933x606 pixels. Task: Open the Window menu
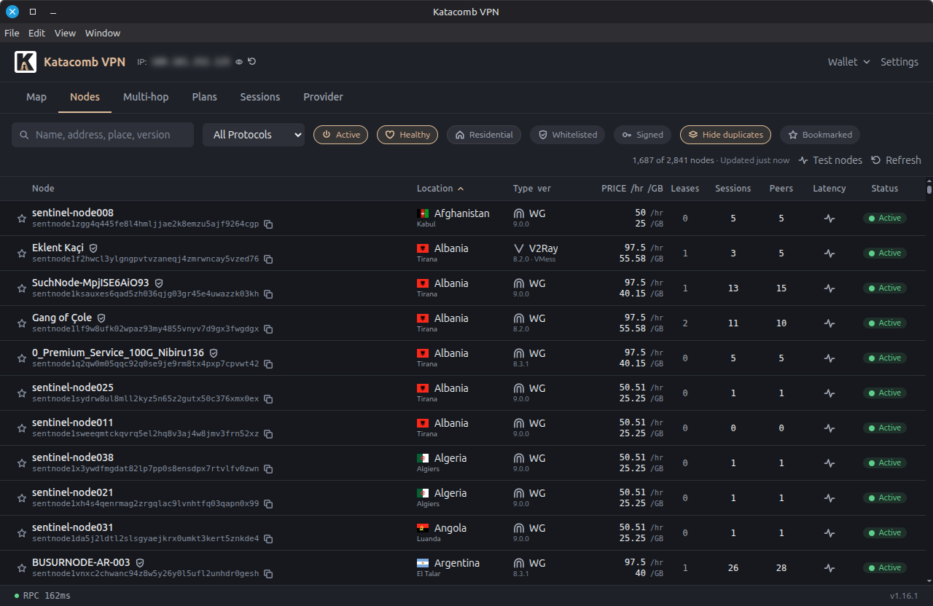103,33
